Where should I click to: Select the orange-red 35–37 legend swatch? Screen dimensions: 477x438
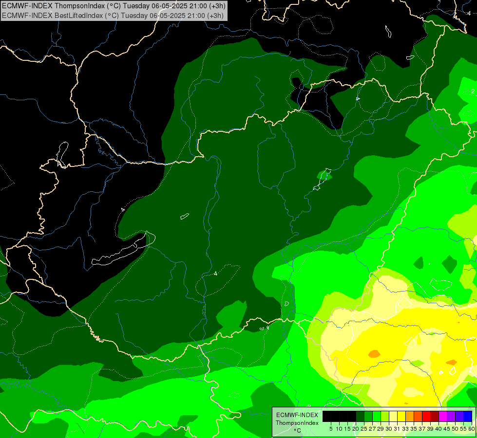[x=418, y=416]
